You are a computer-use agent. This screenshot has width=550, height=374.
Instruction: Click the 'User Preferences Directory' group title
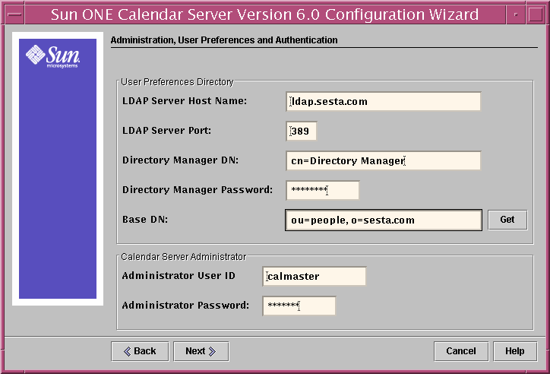[x=177, y=82]
